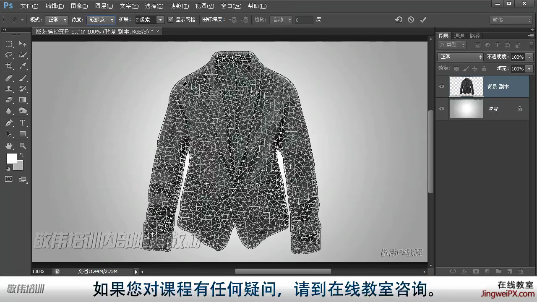
Task: Open the 滤镜 menu
Action: click(179, 6)
